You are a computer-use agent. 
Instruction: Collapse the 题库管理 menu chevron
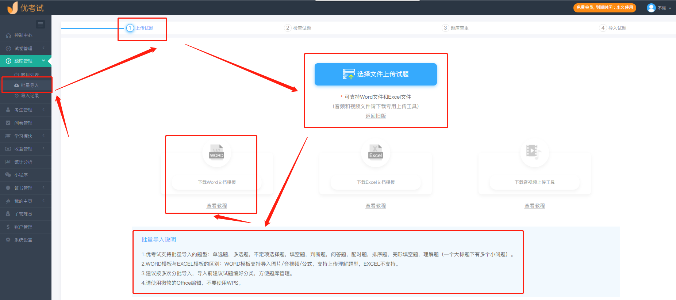pos(43,61)
